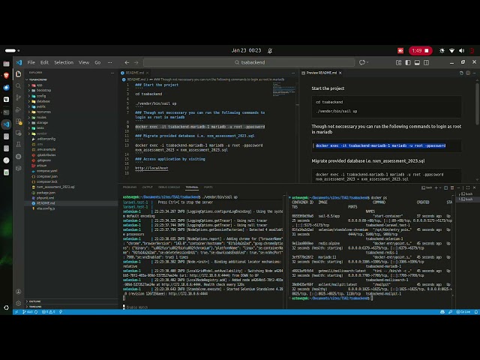Expand the routes folder
Image resolution: width=480 pixels, height=360 pixels.
click(41, 117)
